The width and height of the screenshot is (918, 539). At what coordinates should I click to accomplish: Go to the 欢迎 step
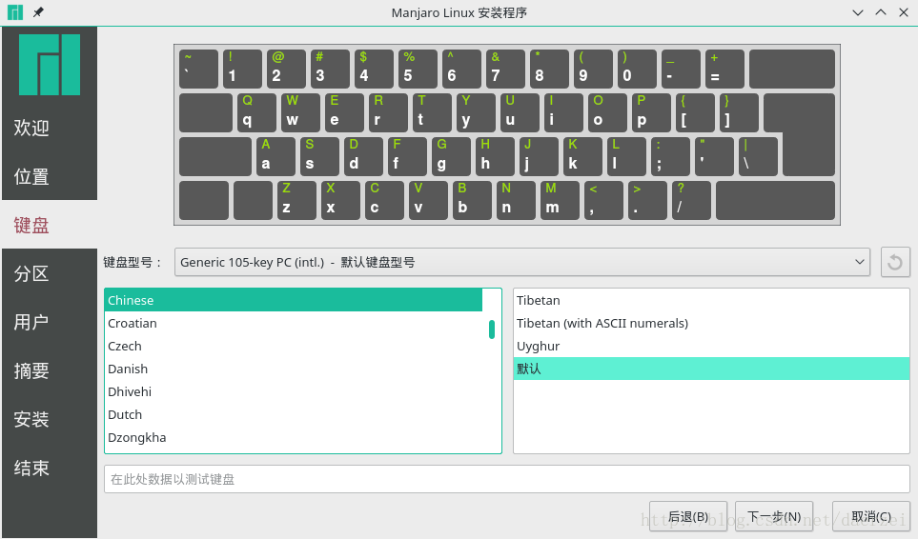[31, 128]
